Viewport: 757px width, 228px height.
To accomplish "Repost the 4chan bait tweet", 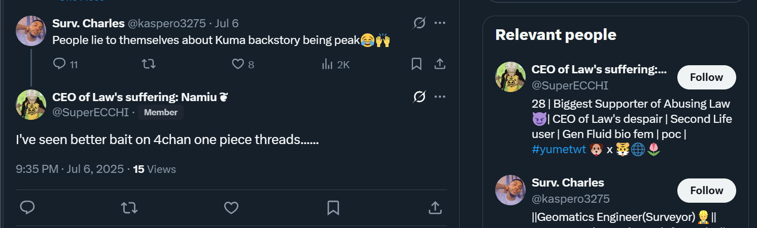I will 129,207.
